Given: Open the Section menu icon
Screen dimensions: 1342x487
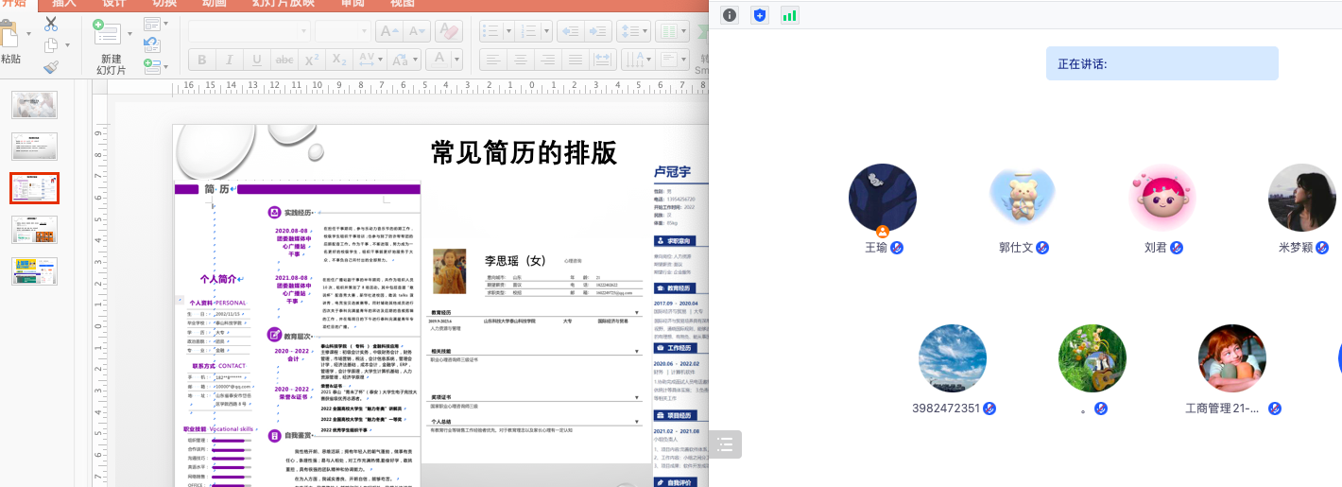Looking at the screenshot, I should (x=153, y=66).
